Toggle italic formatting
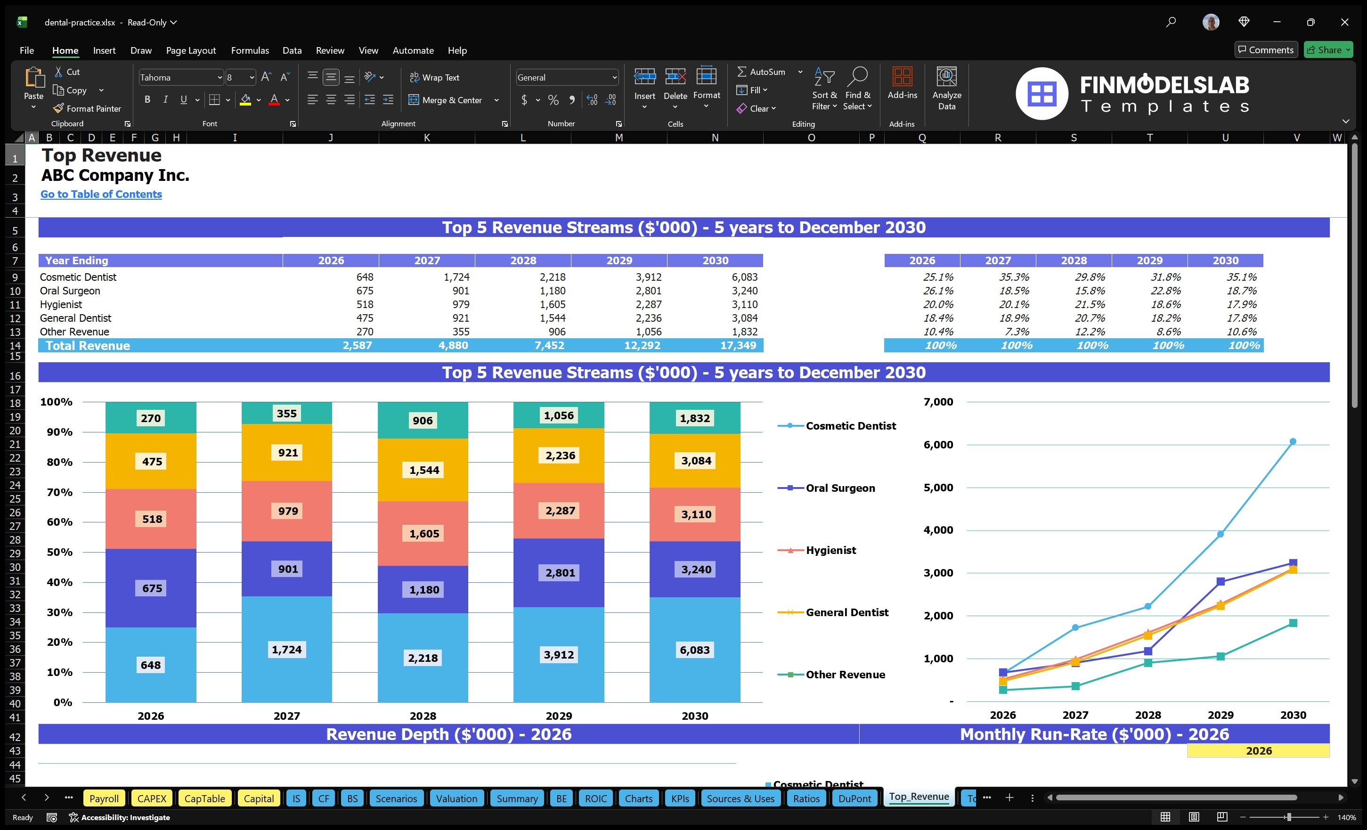Screen dimensions: 1367x830 165,100
